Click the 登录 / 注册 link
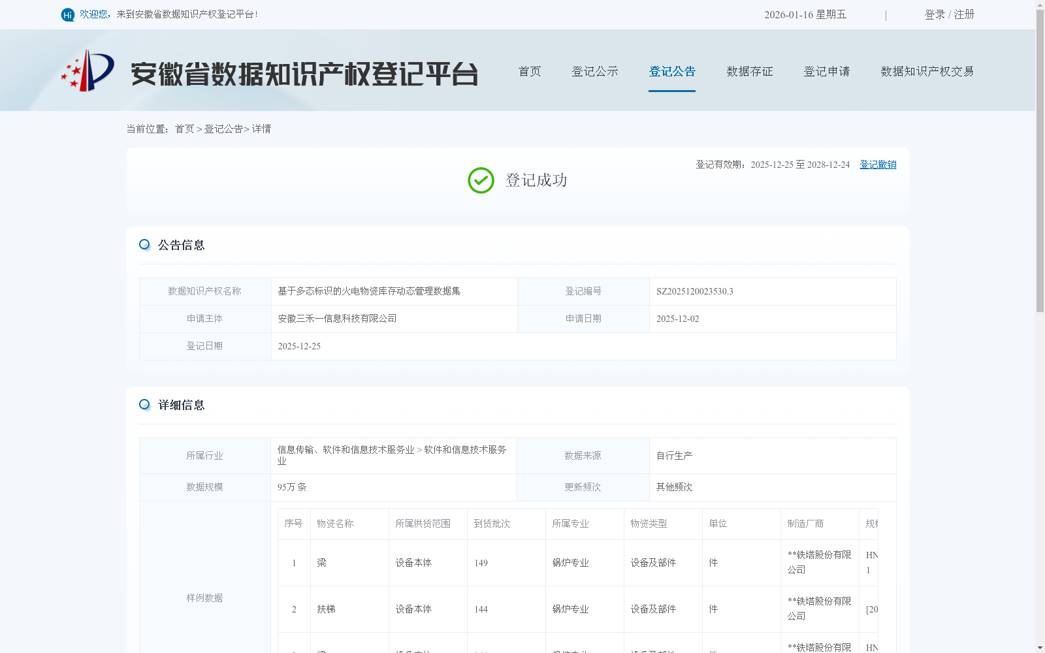 [950, 14]
